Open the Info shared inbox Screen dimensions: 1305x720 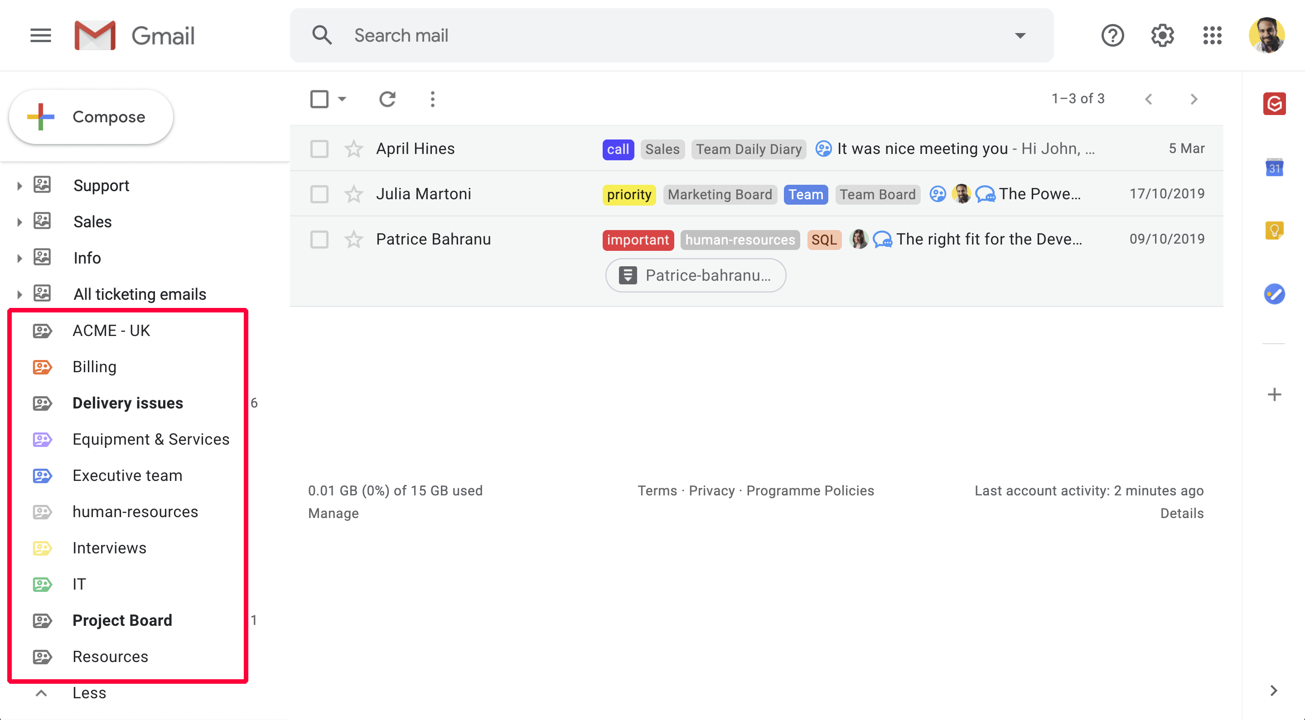point(87,258)
